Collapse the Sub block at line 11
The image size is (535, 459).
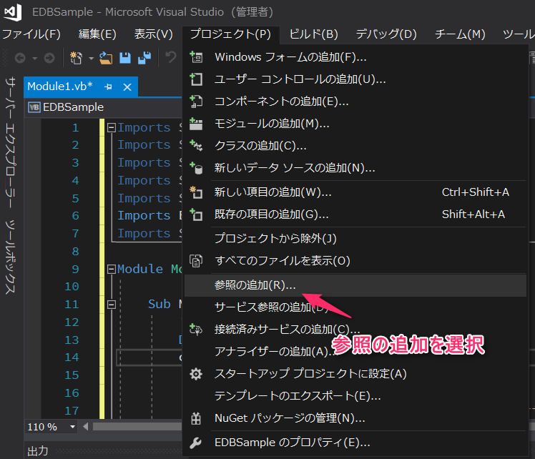coord(112,305)
